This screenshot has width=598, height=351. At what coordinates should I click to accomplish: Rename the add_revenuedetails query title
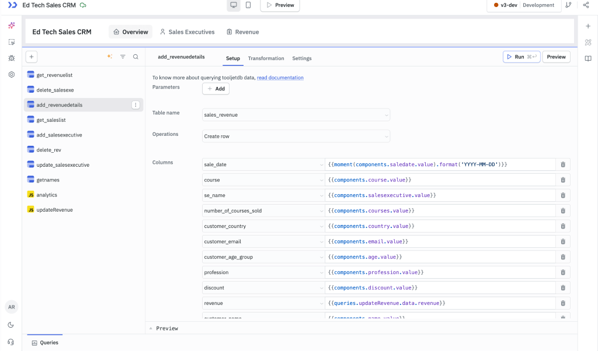pos(181,57)
